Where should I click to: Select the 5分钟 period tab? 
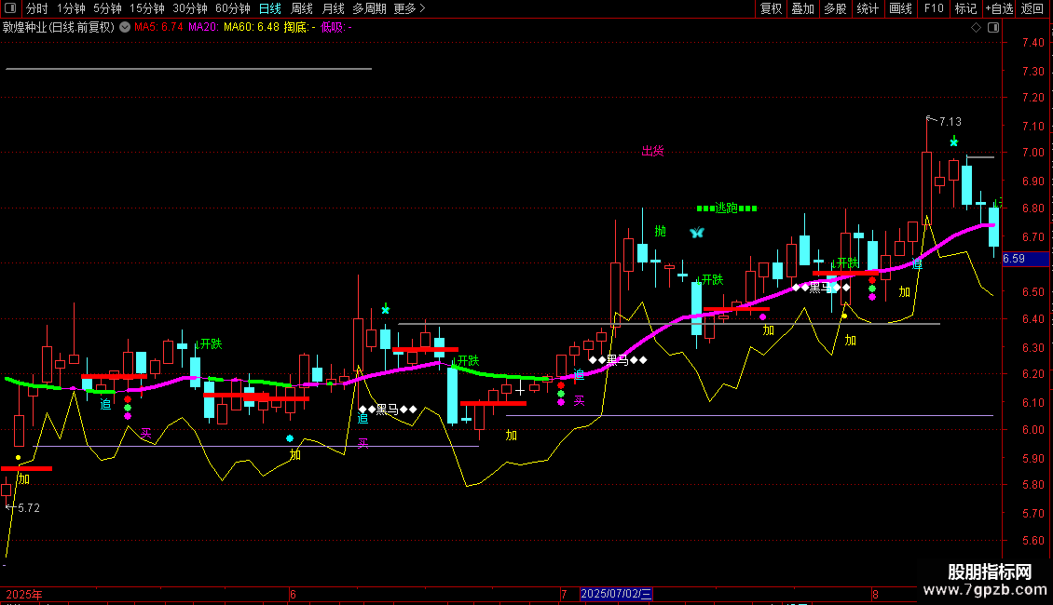pyautogui.click(x=107, y=8)
